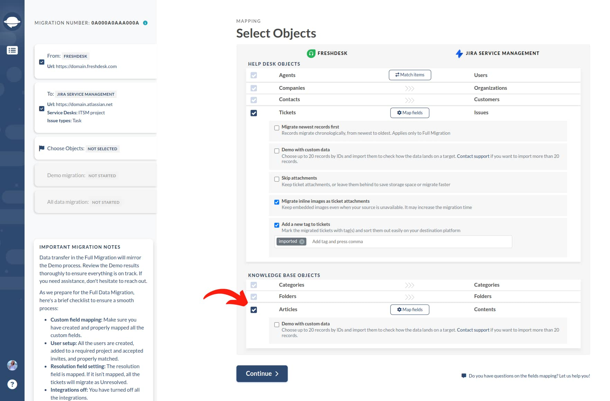Click the Users target label
This screenshot has width=610, height=401.
[481, 75]
